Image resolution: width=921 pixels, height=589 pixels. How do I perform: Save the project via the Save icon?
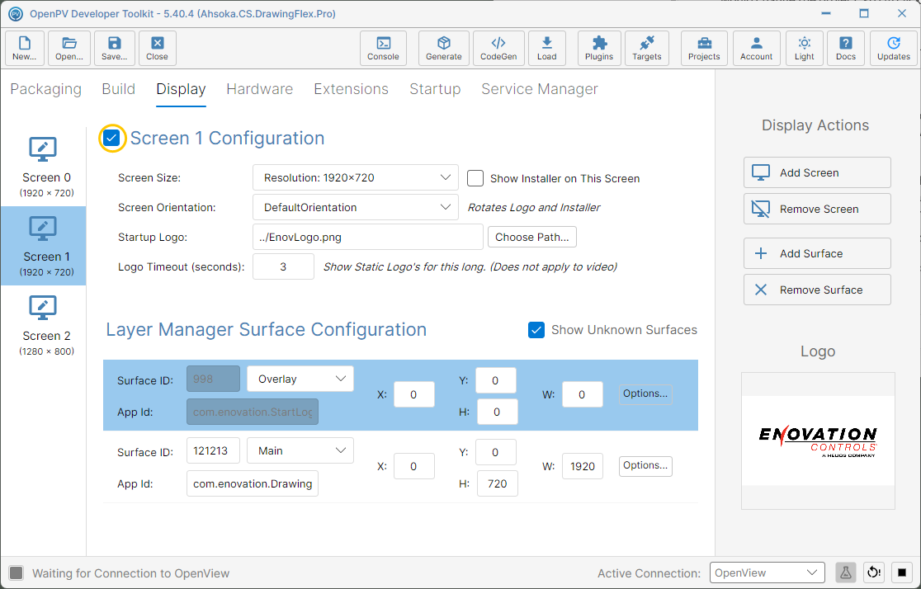coord(115,48)
